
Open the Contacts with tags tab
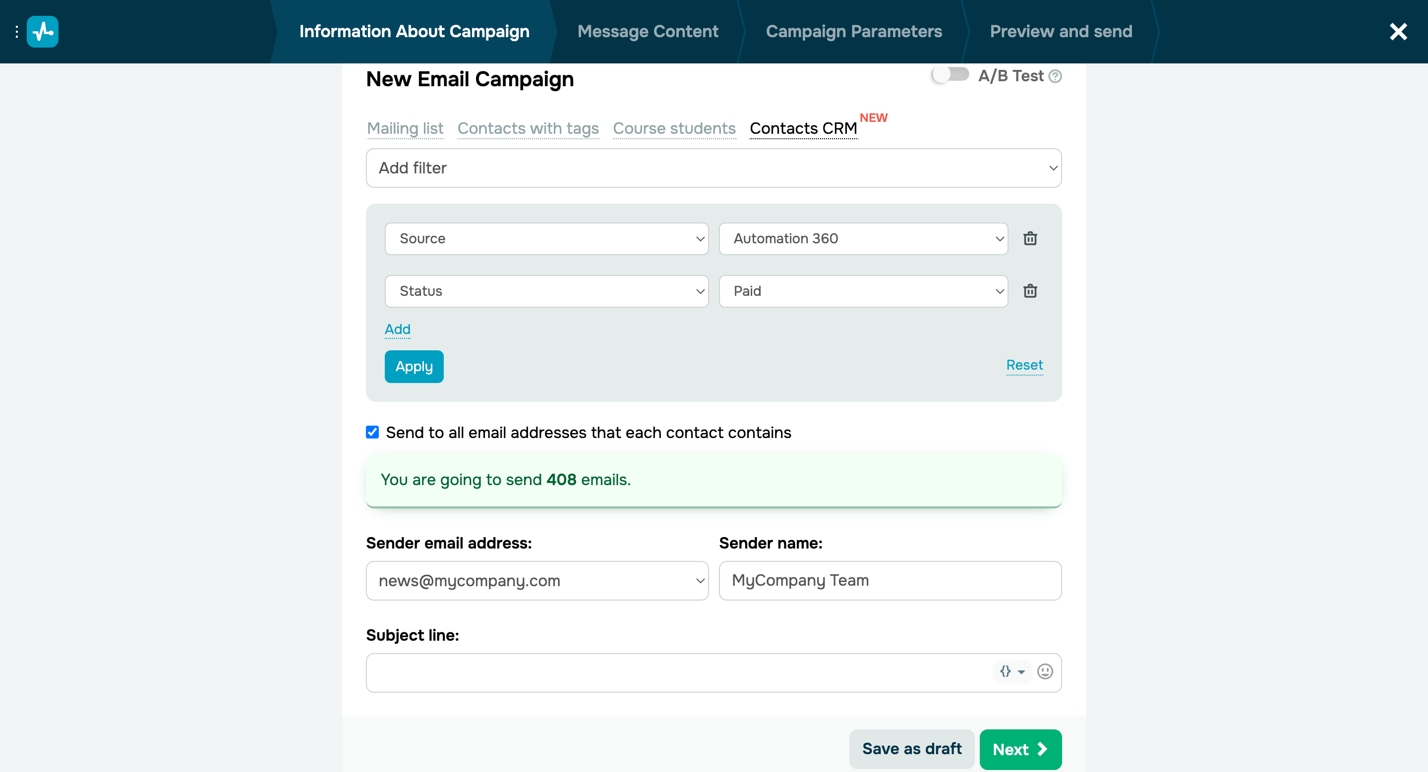(528, 128)
